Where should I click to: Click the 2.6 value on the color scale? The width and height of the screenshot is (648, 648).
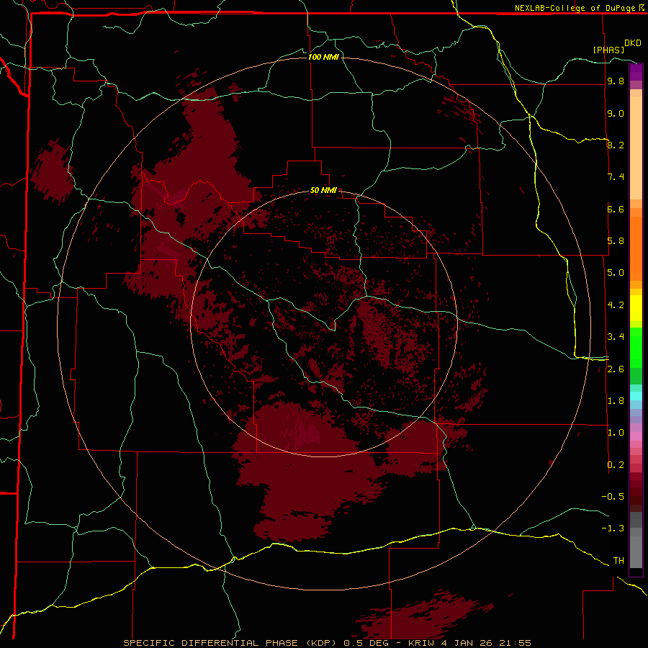(616, 369)
